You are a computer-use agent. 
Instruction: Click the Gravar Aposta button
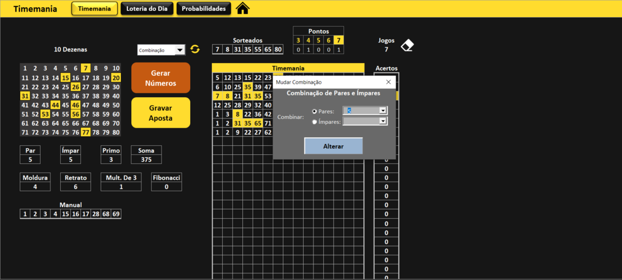click(x=160, y=112)
